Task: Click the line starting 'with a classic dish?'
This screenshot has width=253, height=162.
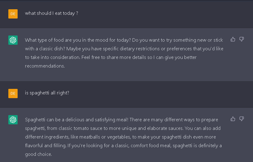Action: click(x=124, y=49)
